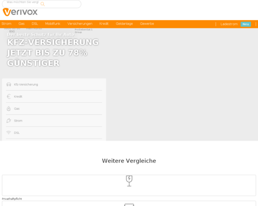Click the plug icon next to Strom

[x=9, y=121]
